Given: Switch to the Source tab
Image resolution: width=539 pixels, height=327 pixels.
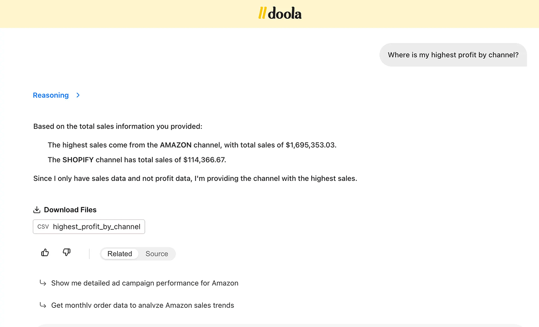Looking at the screenshot, I should click(x=156, y=254).
